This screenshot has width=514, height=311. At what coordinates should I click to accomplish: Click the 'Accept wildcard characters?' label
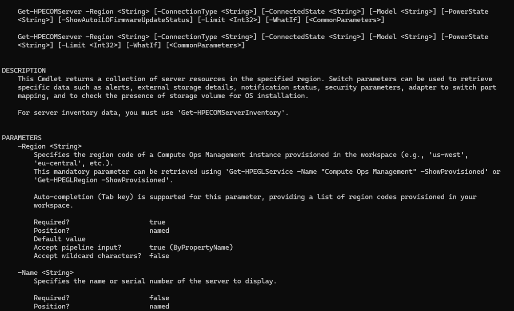(x=87, y=256)
